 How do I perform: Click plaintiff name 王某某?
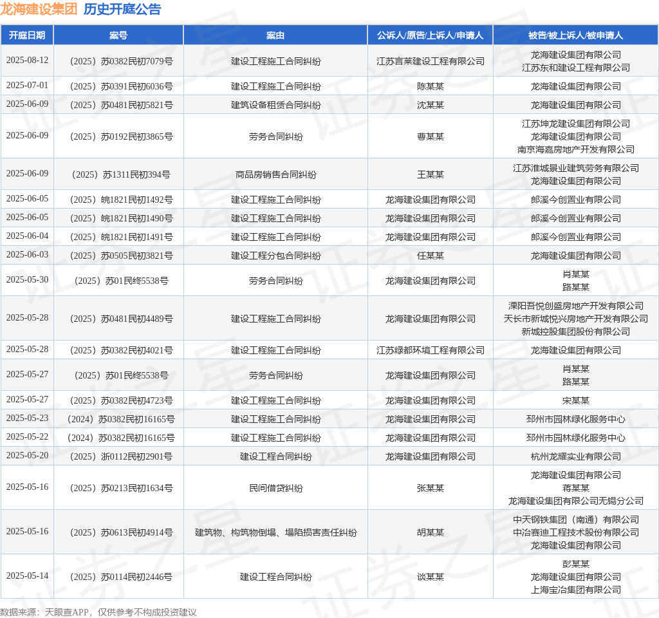(x=431, y=174)
